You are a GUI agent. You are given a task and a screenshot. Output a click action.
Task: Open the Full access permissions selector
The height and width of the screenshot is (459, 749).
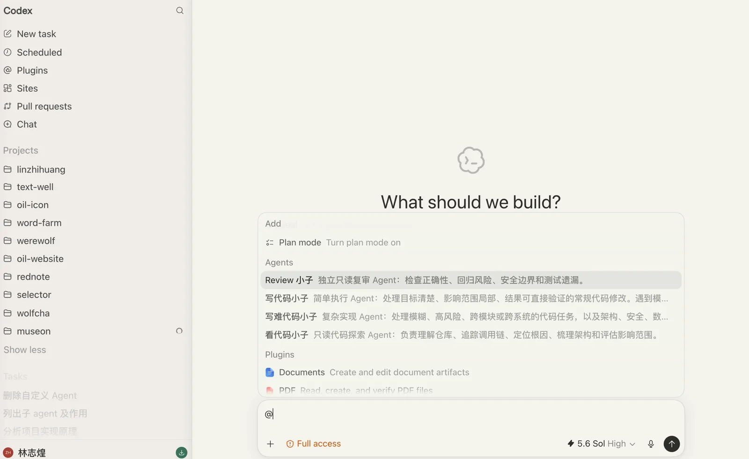click(x=314, y=444)
